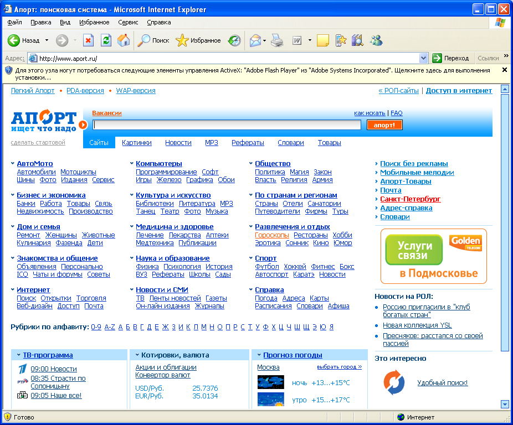The image size is (513, 425).
Task: Expand the address bar dropdown
Action: pyautogui.click(x=423, y=58)
